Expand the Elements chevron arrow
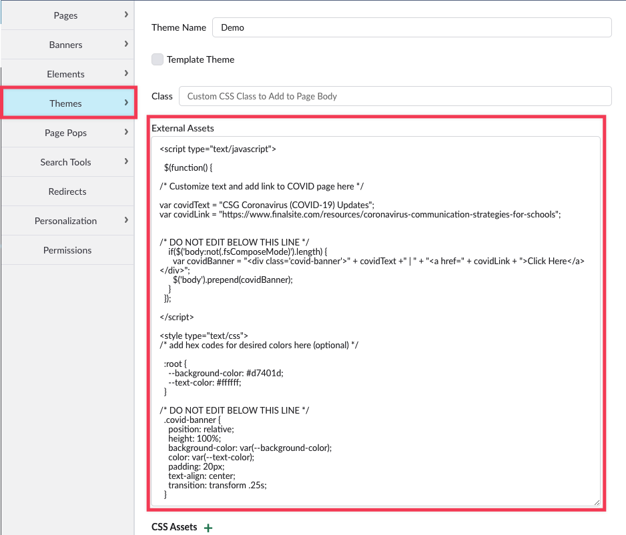The height and width of the screenshot is (535, 626). [x=126, y=73]
